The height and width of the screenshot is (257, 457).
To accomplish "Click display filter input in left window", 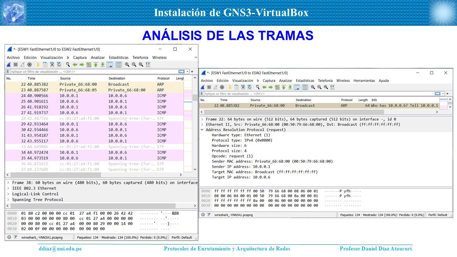I will (x=93, y=71).
